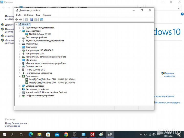Open the Windows Start menu

click(x=4, y=134)
